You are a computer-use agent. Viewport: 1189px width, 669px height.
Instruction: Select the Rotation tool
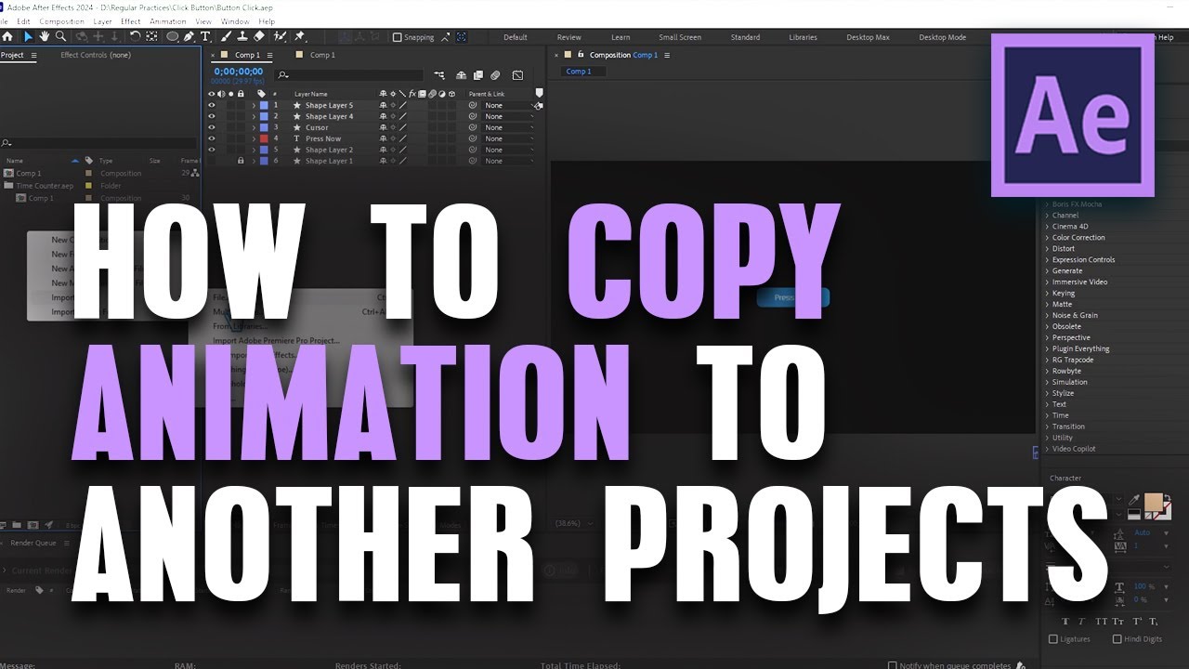[x=136, y=36]
